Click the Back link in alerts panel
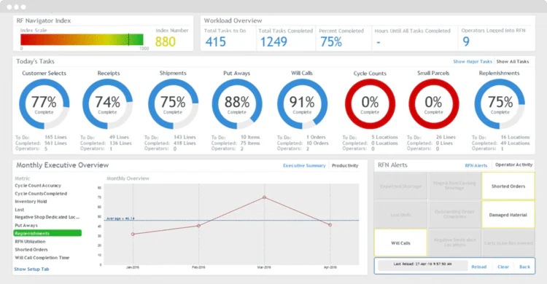Screen dimensions: 547x284 point(524,267)
